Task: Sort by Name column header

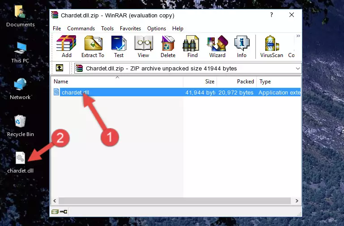Action: [x=117, y=82]
